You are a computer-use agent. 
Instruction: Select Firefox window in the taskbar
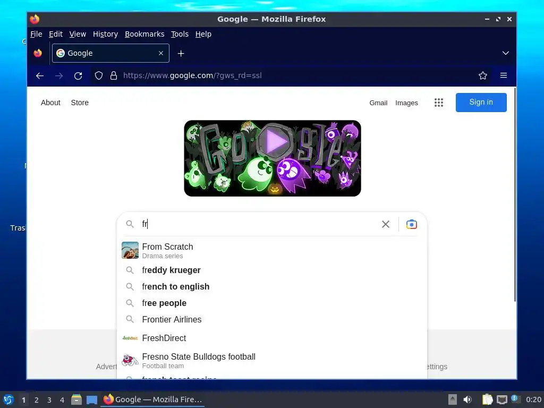[x=152, y=399]
